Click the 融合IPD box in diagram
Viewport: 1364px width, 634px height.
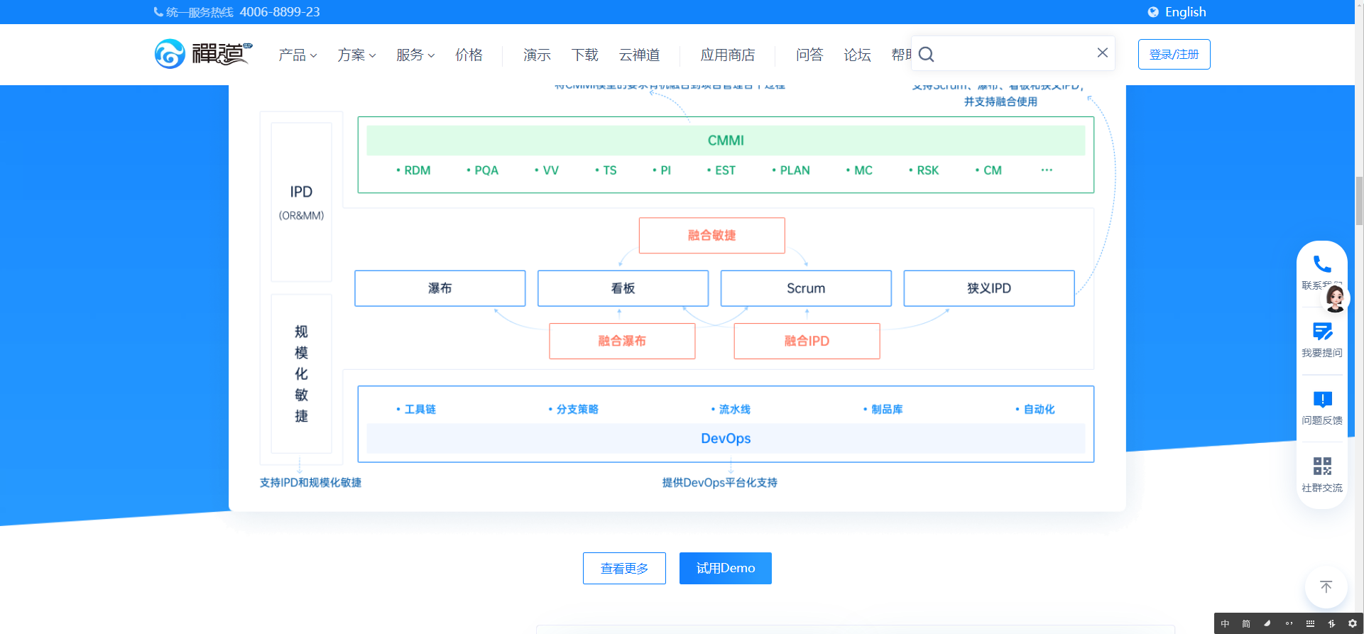coord(807,341)
